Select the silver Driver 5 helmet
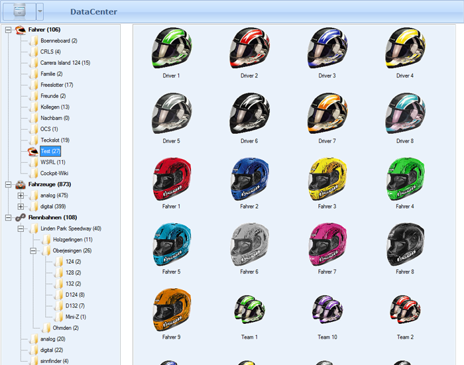The width and height of the screenshot is (464, 365). point(171,113)
